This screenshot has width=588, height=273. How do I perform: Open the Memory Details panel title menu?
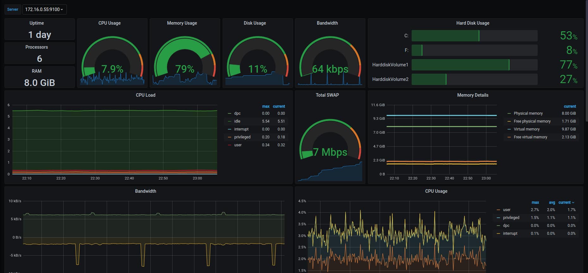(472, 95)
